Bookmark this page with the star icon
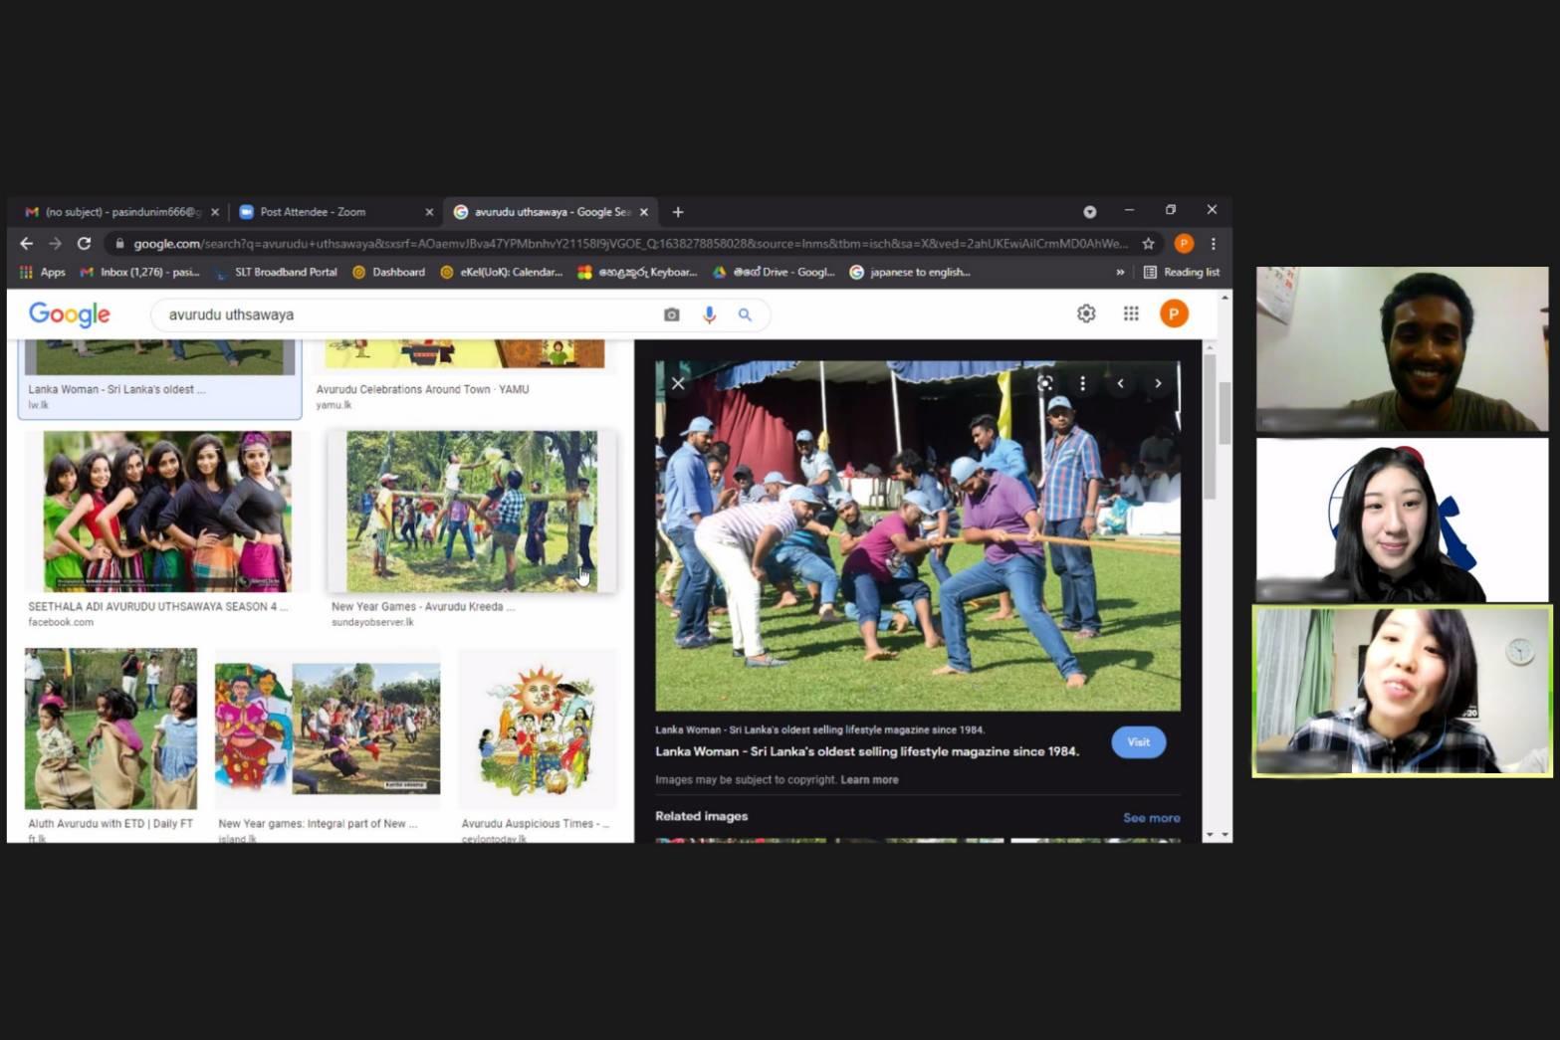The height and width of the screenshot is (1040, 1560). 1148,244
